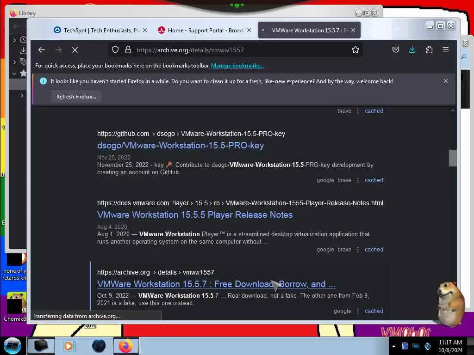Click brave link under Release Notes result
The height and width of the screenshot is (355, 474).
pos(344,250)
